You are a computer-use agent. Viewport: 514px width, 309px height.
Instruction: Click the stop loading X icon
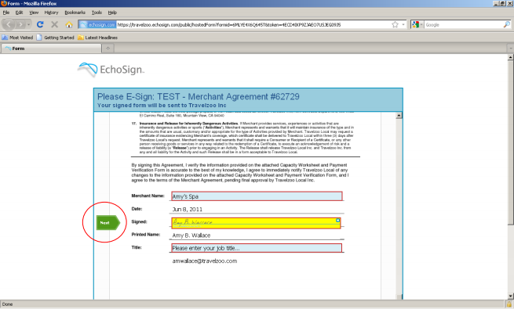point(54,24)
